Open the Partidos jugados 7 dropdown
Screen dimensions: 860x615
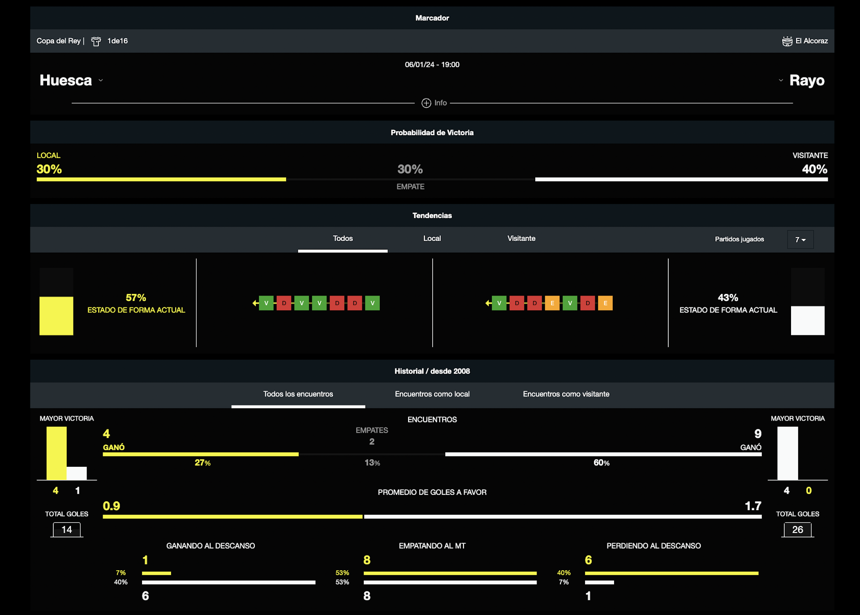coord(800,240)
